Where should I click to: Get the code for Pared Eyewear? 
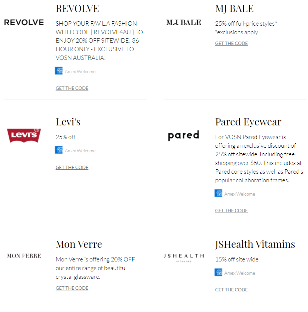click(x=231, y=211)
